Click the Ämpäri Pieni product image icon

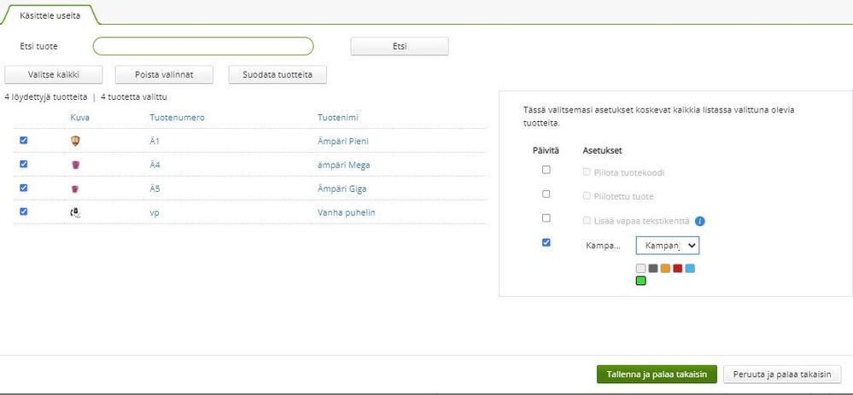75,140
